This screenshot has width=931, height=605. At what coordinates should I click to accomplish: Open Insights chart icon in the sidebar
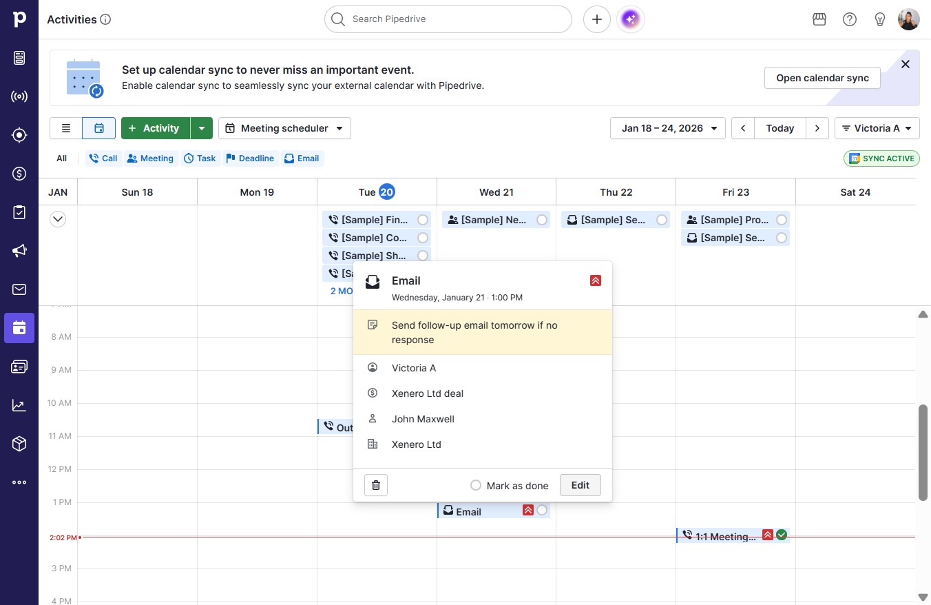click(x=19, y=405)
